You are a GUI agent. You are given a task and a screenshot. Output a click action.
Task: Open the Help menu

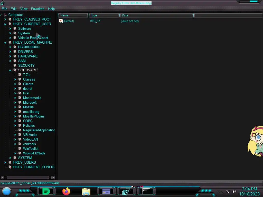pyautogui.click(x=51, y=9)
